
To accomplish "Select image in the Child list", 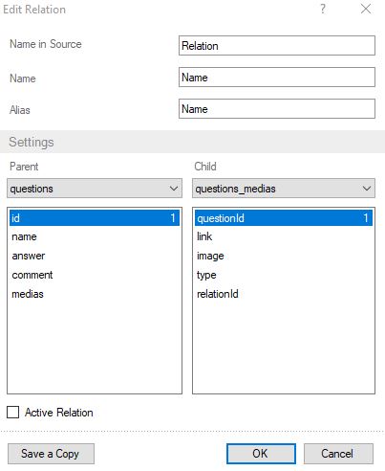I will pos(284,256).
